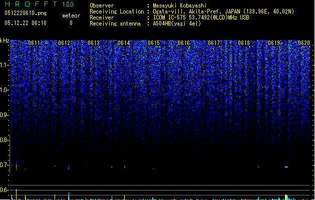Click the 0616 time marker
Image resolution: width=315 pixels, height=200 pixels.
coord(184,43)
